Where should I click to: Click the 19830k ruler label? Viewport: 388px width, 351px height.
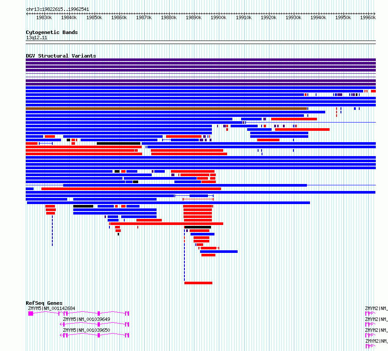(x=44, y=17)
